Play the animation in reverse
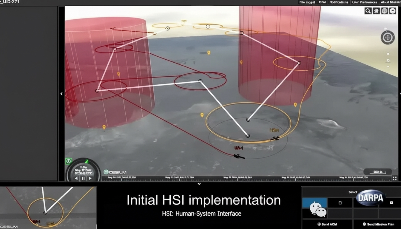This screenshot has width=401, height=229. (76, 178)
